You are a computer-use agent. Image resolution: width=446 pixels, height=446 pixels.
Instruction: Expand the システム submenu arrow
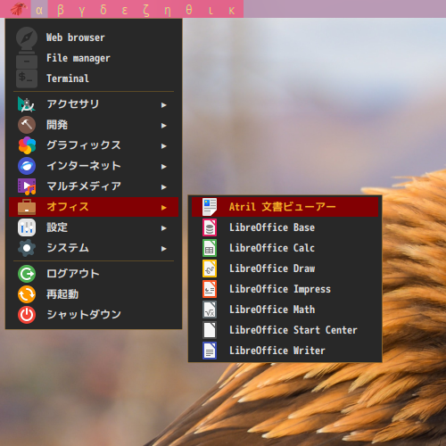pos(164,249)
